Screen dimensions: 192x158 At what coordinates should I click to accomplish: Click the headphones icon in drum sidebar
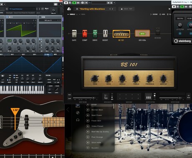(x=78, y=120)
